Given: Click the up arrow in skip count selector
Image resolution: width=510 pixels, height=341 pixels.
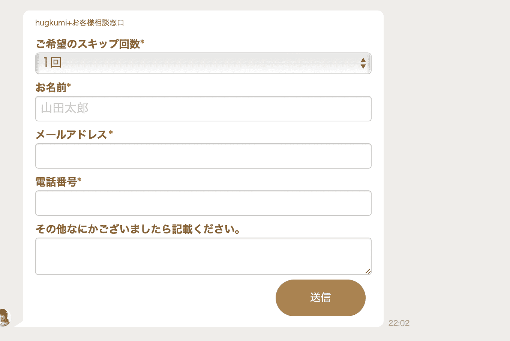Looking at the screenshot, I should (363, 60).
